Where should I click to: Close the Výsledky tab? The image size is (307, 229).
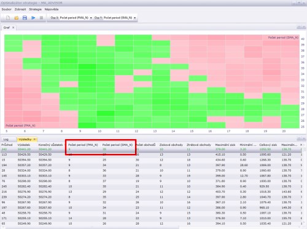[x=34, y=139]
